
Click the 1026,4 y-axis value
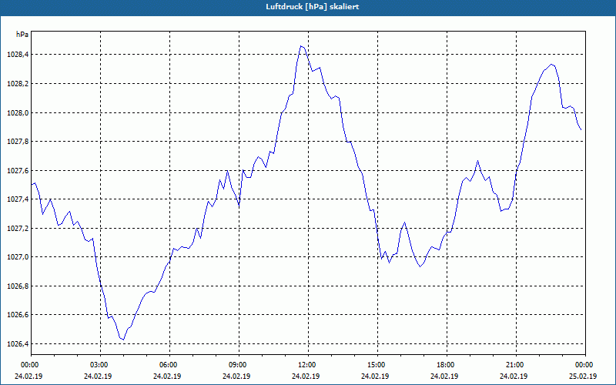(x=18, y=343)
